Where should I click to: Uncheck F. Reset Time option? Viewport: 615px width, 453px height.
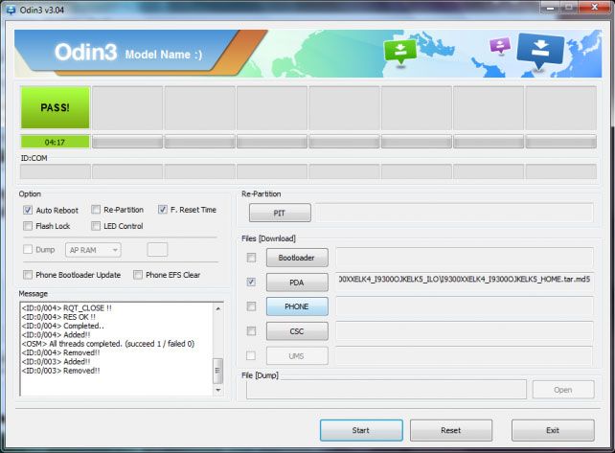[163, 210]
